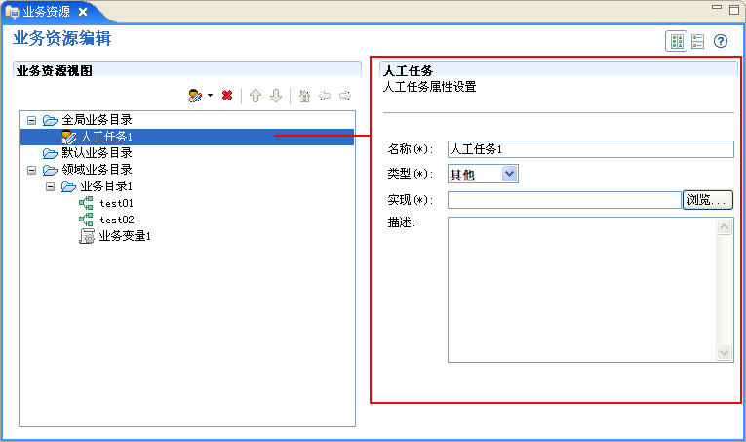
Task: Collapse the 业务目录1 tree node
Action: point(50,186)
